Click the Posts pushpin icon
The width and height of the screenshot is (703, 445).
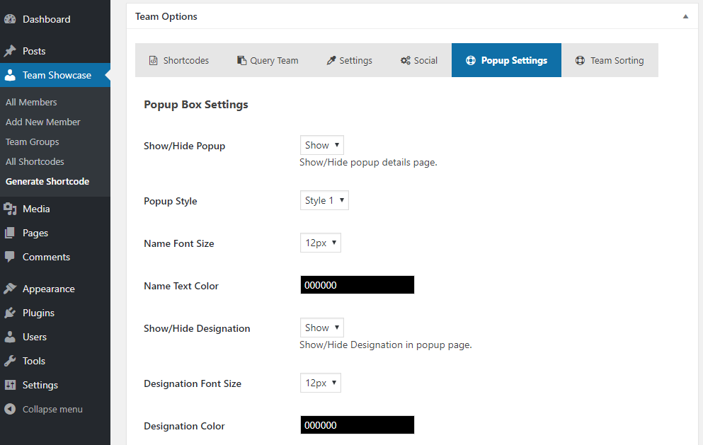click(10, 51)
